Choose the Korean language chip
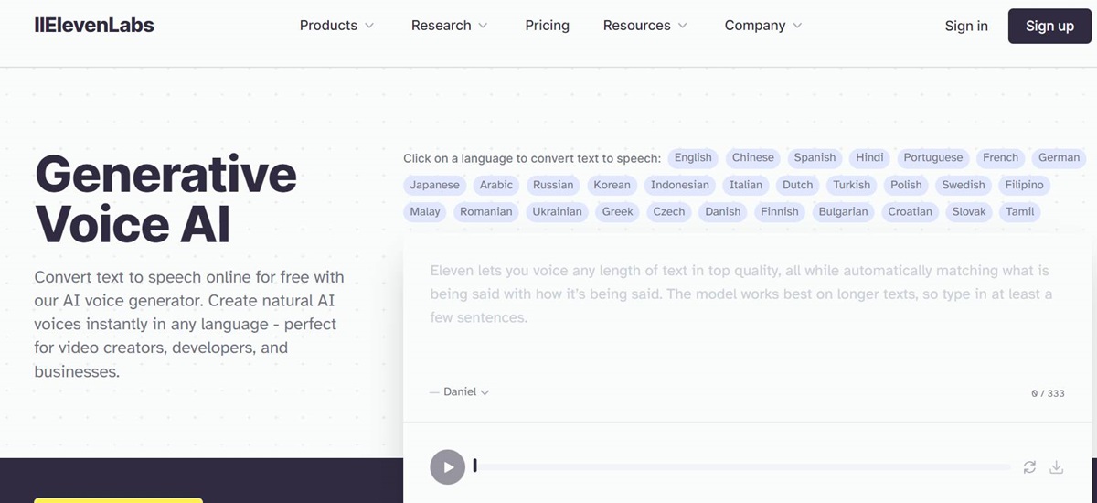Image resolution: width=1097 pixels, height=503 pixels. click(x=612, y=185)
